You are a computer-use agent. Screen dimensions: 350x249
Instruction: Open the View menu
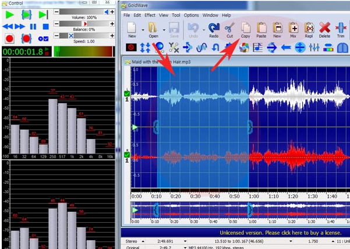[x=164, y=15]
